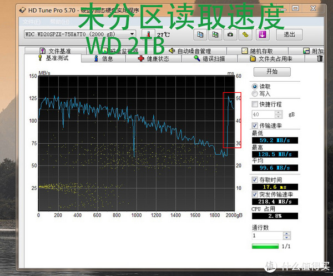
Task: Toggle the 突发传输速率 checkbox
Action: pos(255,194)
